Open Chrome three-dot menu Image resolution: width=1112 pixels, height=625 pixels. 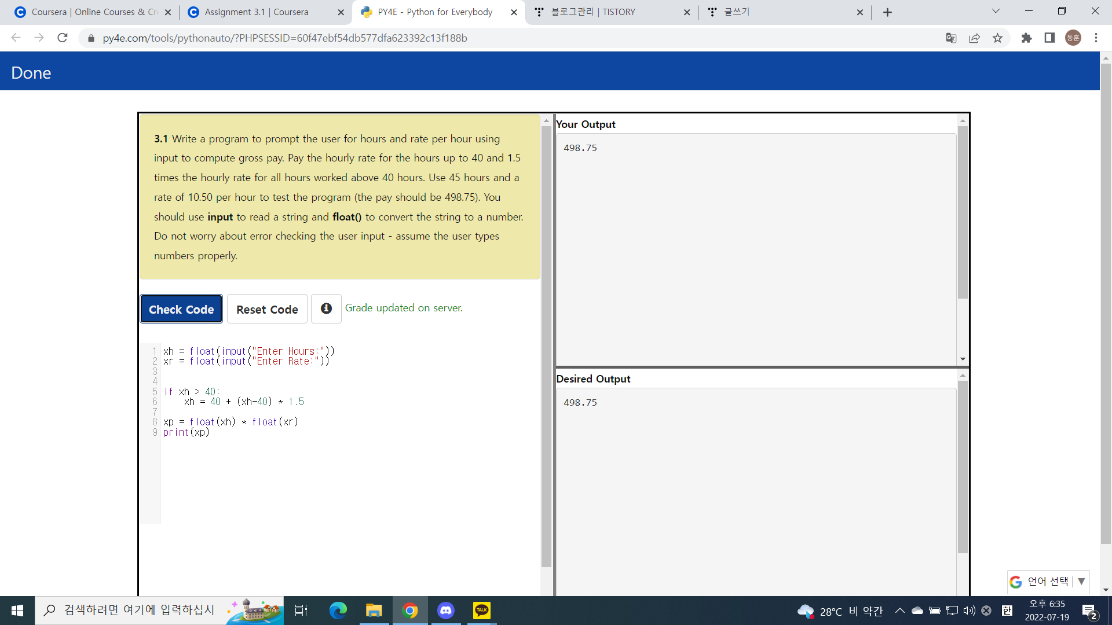[1096, 38]
